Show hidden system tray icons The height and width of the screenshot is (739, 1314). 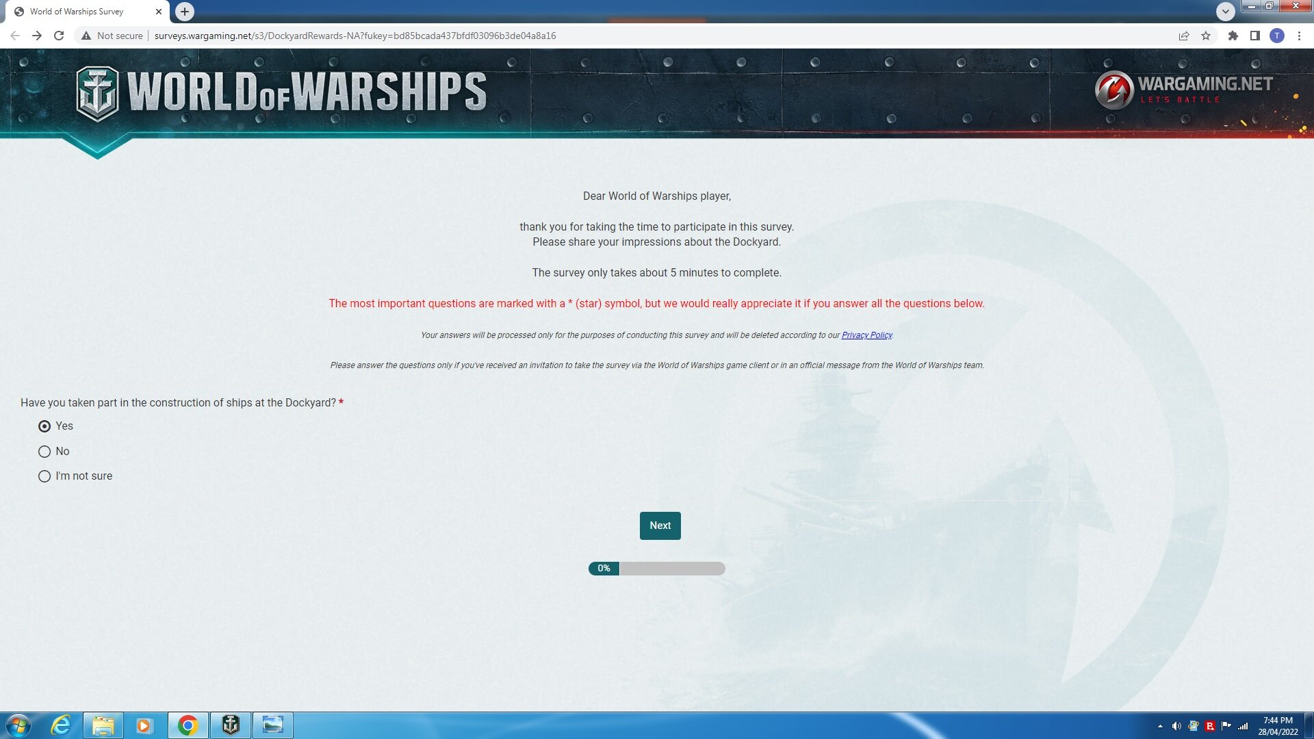tap(1160, 726)
